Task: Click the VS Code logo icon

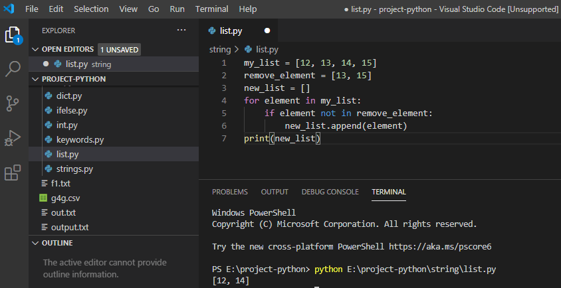Action: 9,9
